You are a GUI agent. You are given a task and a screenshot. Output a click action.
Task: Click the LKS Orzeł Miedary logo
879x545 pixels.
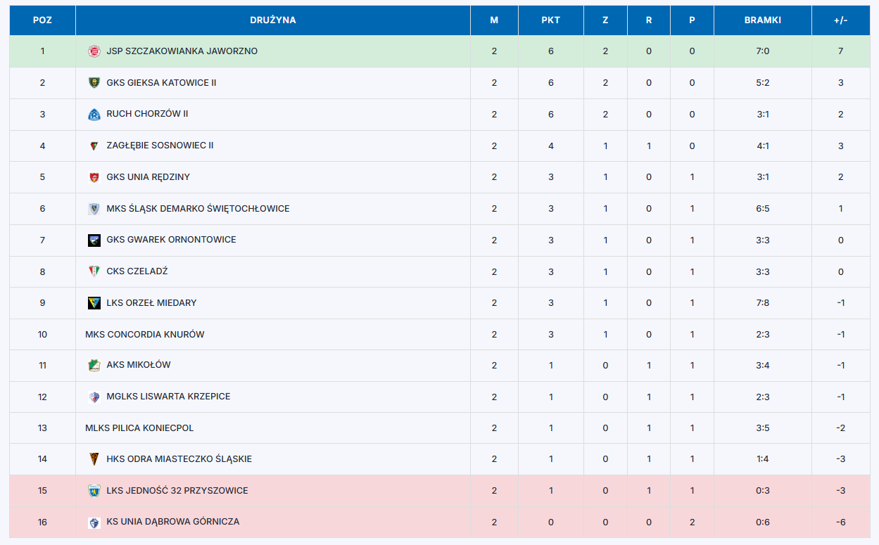(94, 303)
